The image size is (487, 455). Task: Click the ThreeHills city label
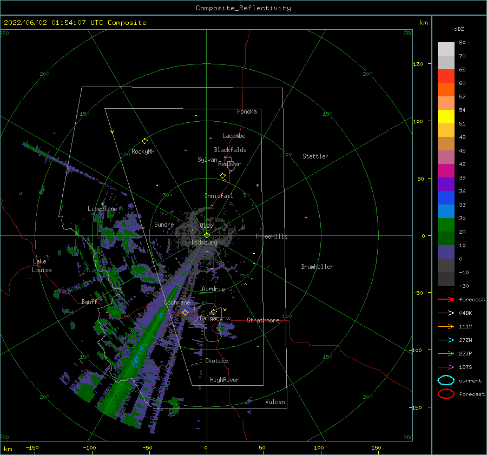[272, 236]
